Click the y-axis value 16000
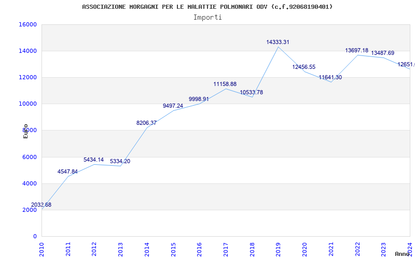This screenshot has height=259, width=415. click(27, 24)
